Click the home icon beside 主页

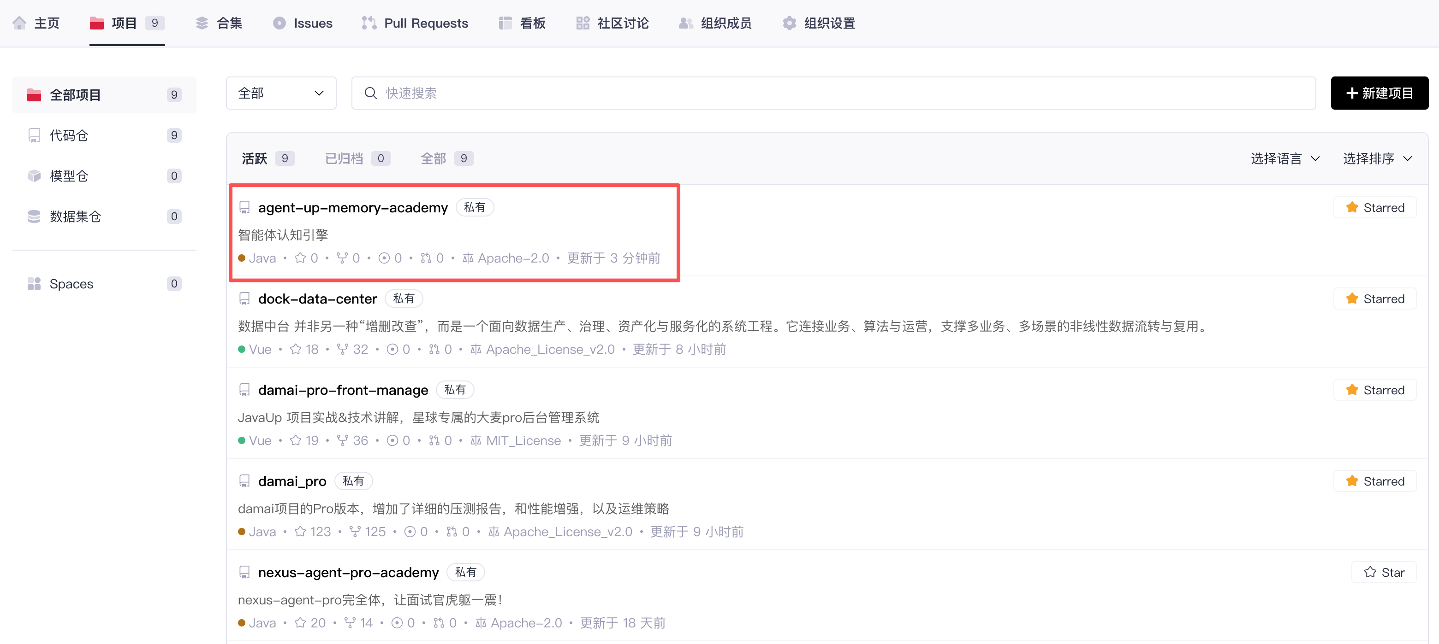point(19,23)
